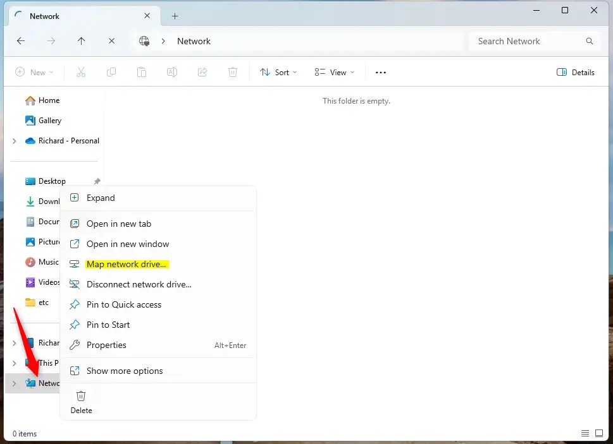The image size is (613, 444).
Task: Switch to large thumbnails view icon in status bar
Action: pyautogui.click(x=599, y=433)
